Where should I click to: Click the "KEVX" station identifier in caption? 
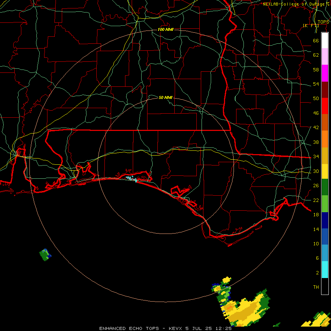pos(175,328)
